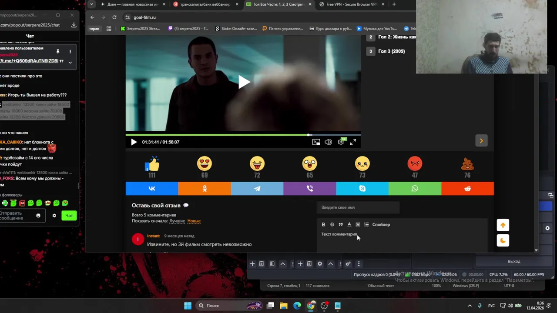557x313 pixels.
Task: Open video quality settings gear
Action: click(x=341, y=142)
